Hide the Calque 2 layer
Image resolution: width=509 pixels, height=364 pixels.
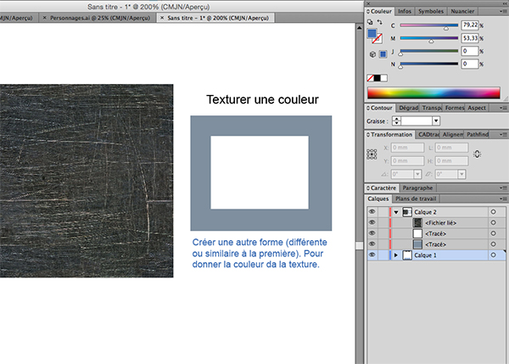tap(372, 211)
